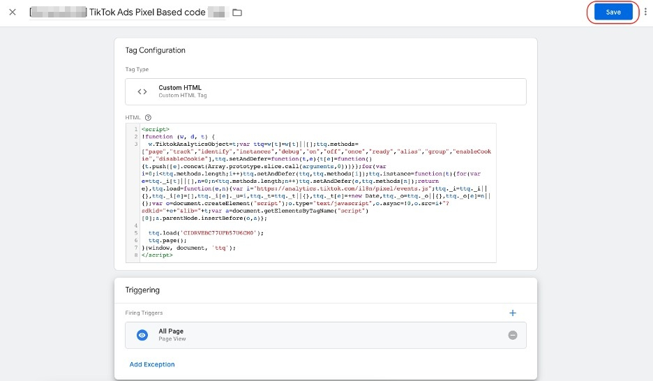Save the tag
The width and height of the screenshot is (653, 381).
[x=613, y=12]
